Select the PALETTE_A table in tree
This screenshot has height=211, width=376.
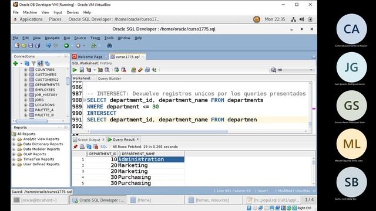44,110
